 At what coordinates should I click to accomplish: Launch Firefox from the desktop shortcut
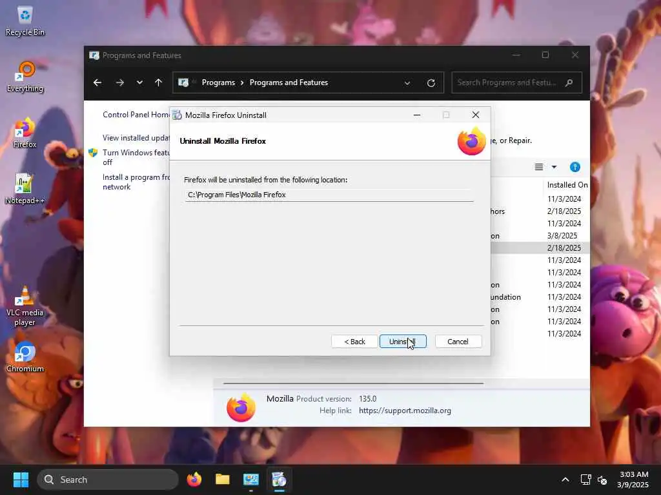click(25, 133)
